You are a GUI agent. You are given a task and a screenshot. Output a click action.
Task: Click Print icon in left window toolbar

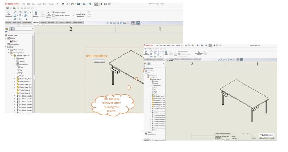pyautogui.click(x=84, y=4)
